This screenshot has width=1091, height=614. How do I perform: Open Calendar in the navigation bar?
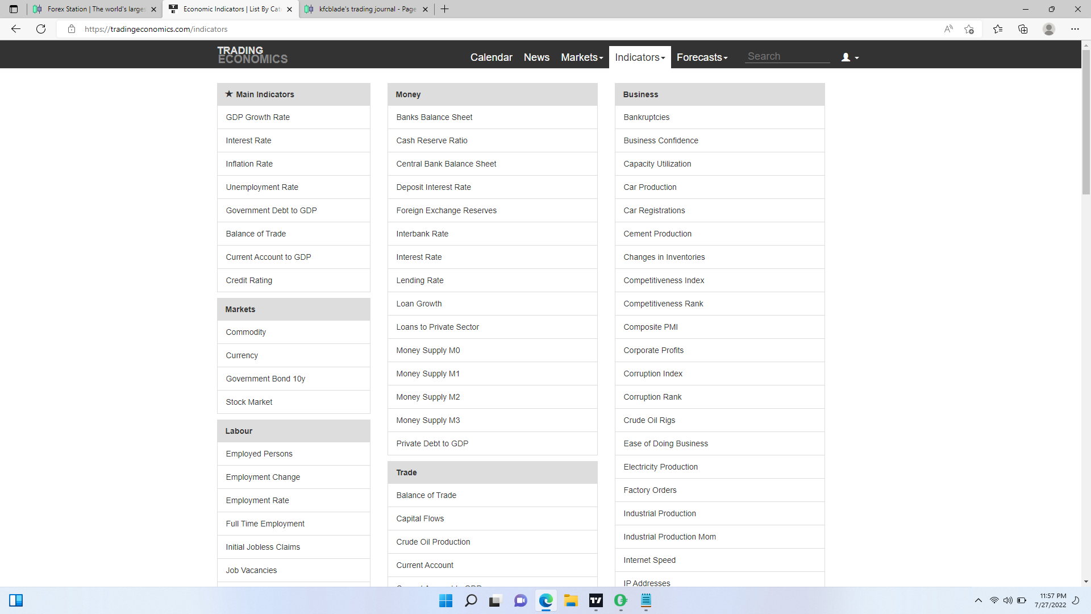[x=491, y=57]
